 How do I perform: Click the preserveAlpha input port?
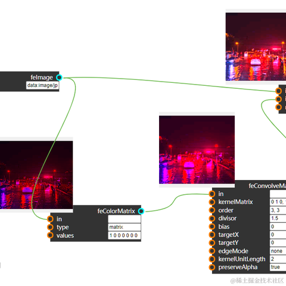(x=212, y=267)
